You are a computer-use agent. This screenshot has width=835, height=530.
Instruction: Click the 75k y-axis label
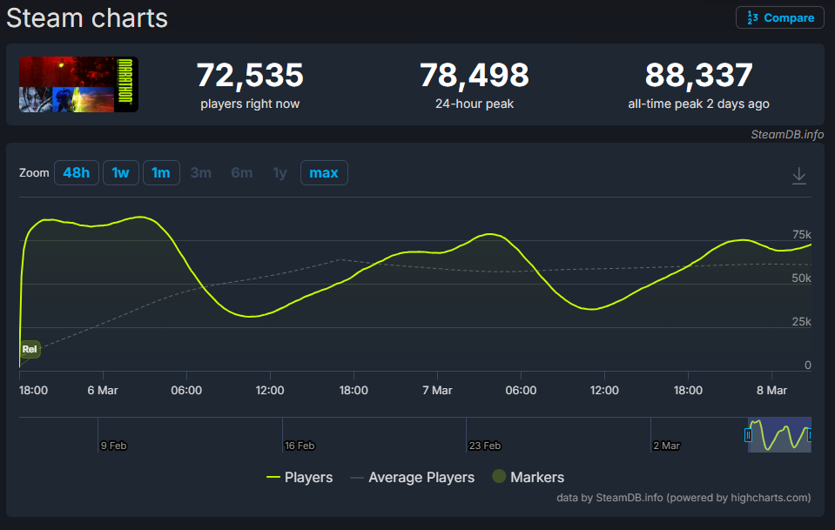(x=801, y=235)
